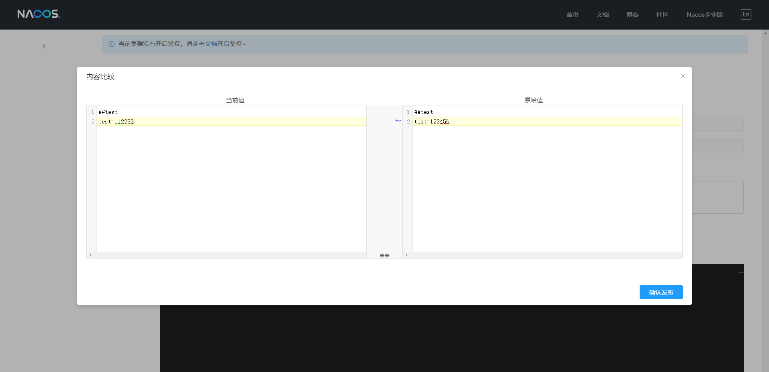
Task: Open the 社区 navigation item
Action: pos(662,15)
